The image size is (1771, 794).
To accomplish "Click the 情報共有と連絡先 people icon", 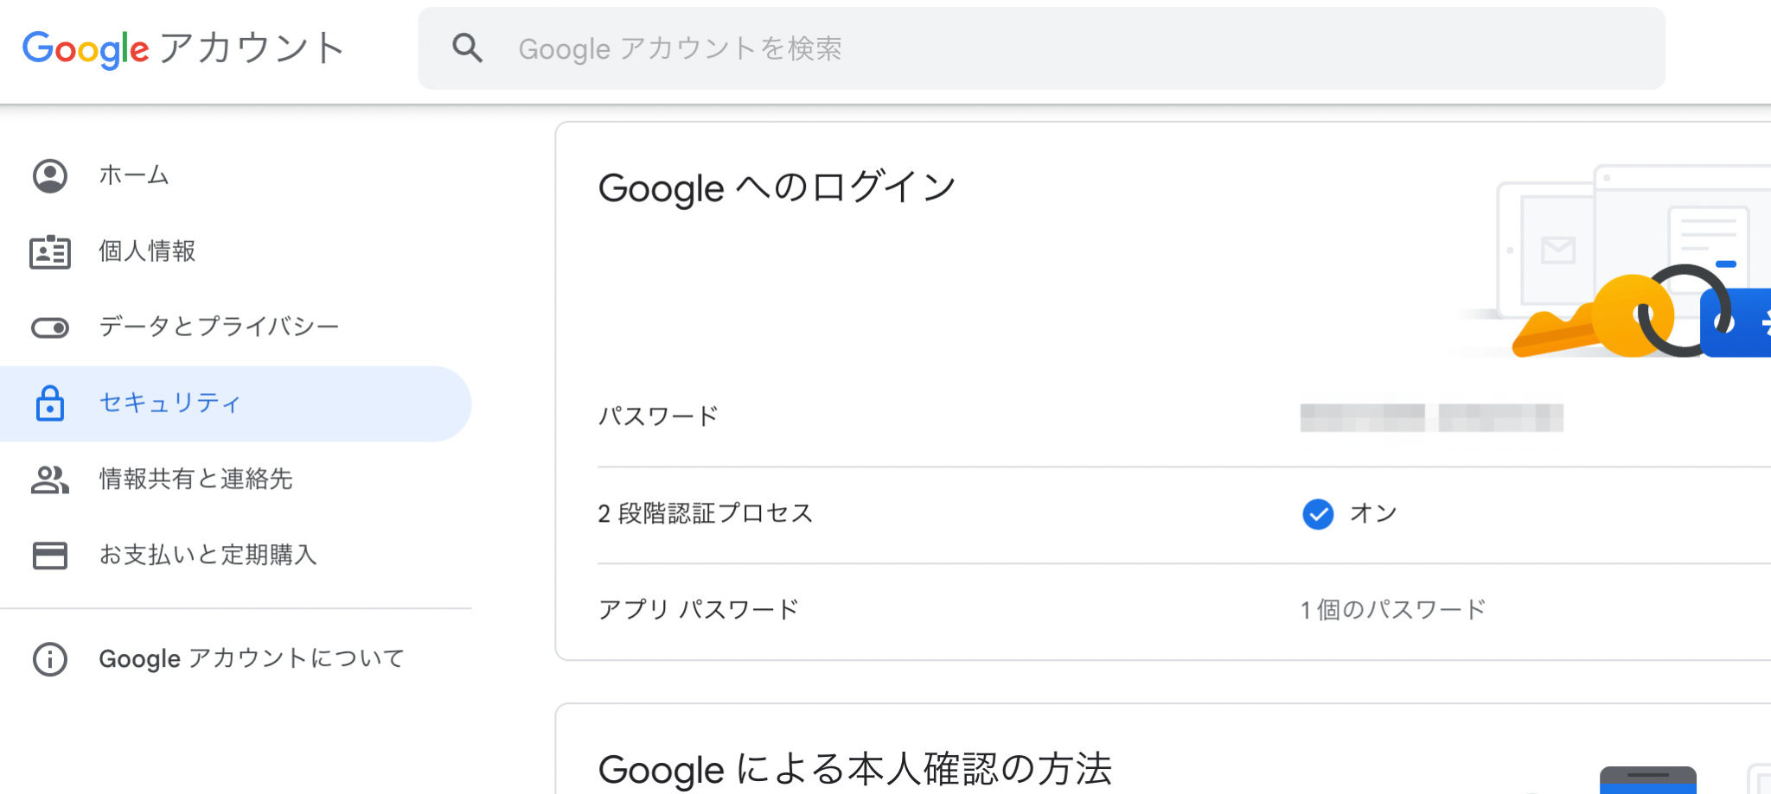I will [x=50, y=480].
